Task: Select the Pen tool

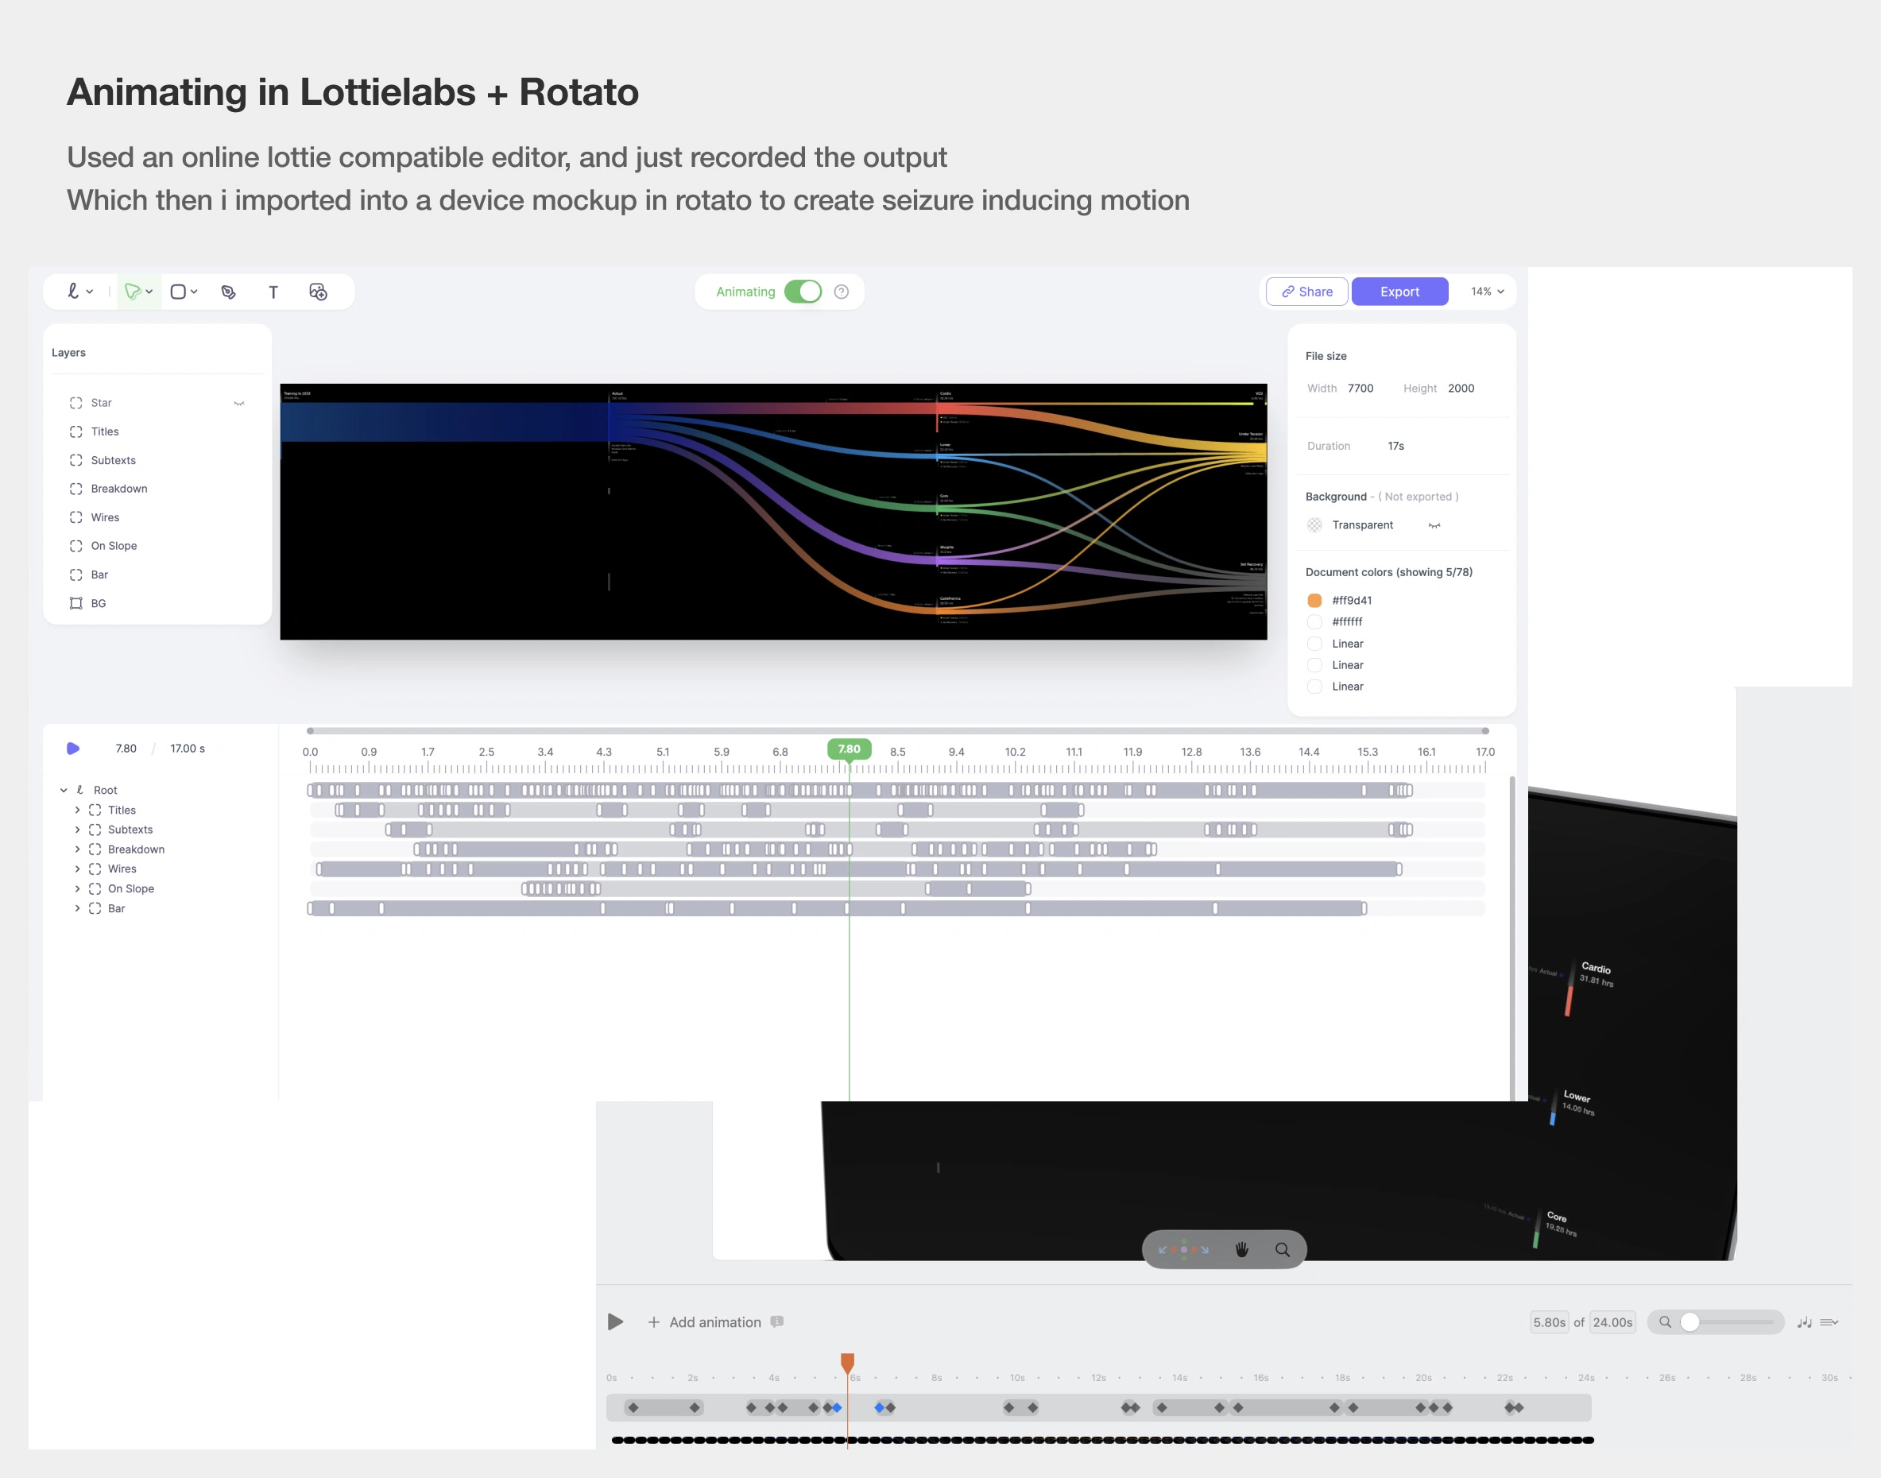Action: tap(228, 292)
